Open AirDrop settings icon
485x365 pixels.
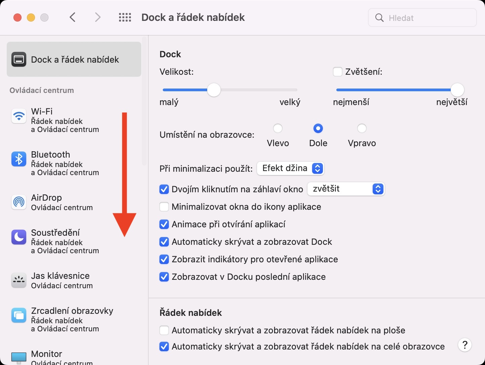[19, 202]
